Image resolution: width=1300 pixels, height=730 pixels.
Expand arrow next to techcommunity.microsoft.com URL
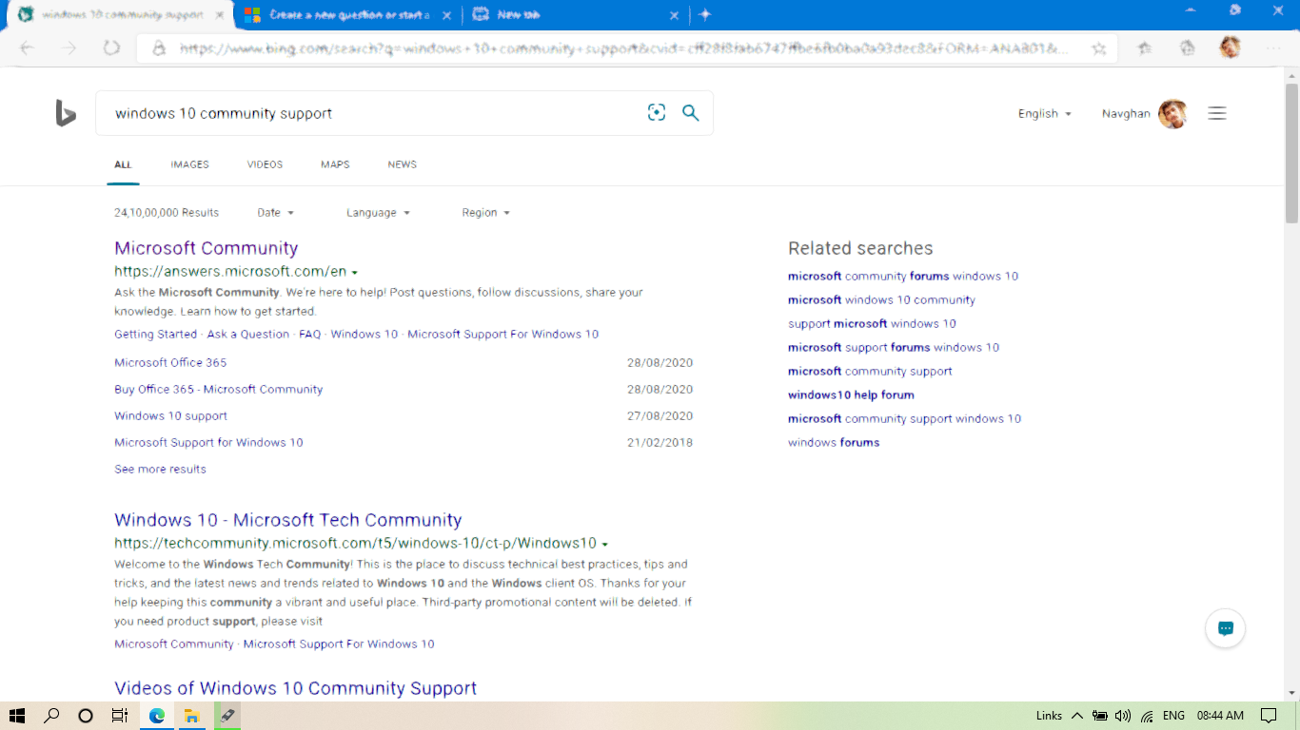[x=604, y=545]
